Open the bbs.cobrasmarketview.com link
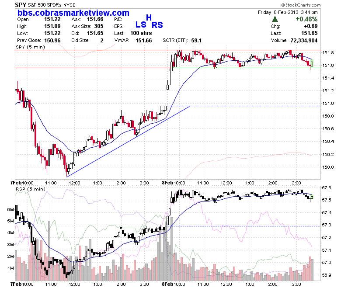Viewport: 341px width, 288px height. coord(73,13)
